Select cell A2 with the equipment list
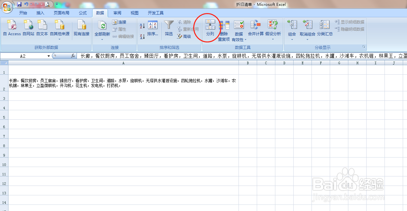 tap(124, 83)
